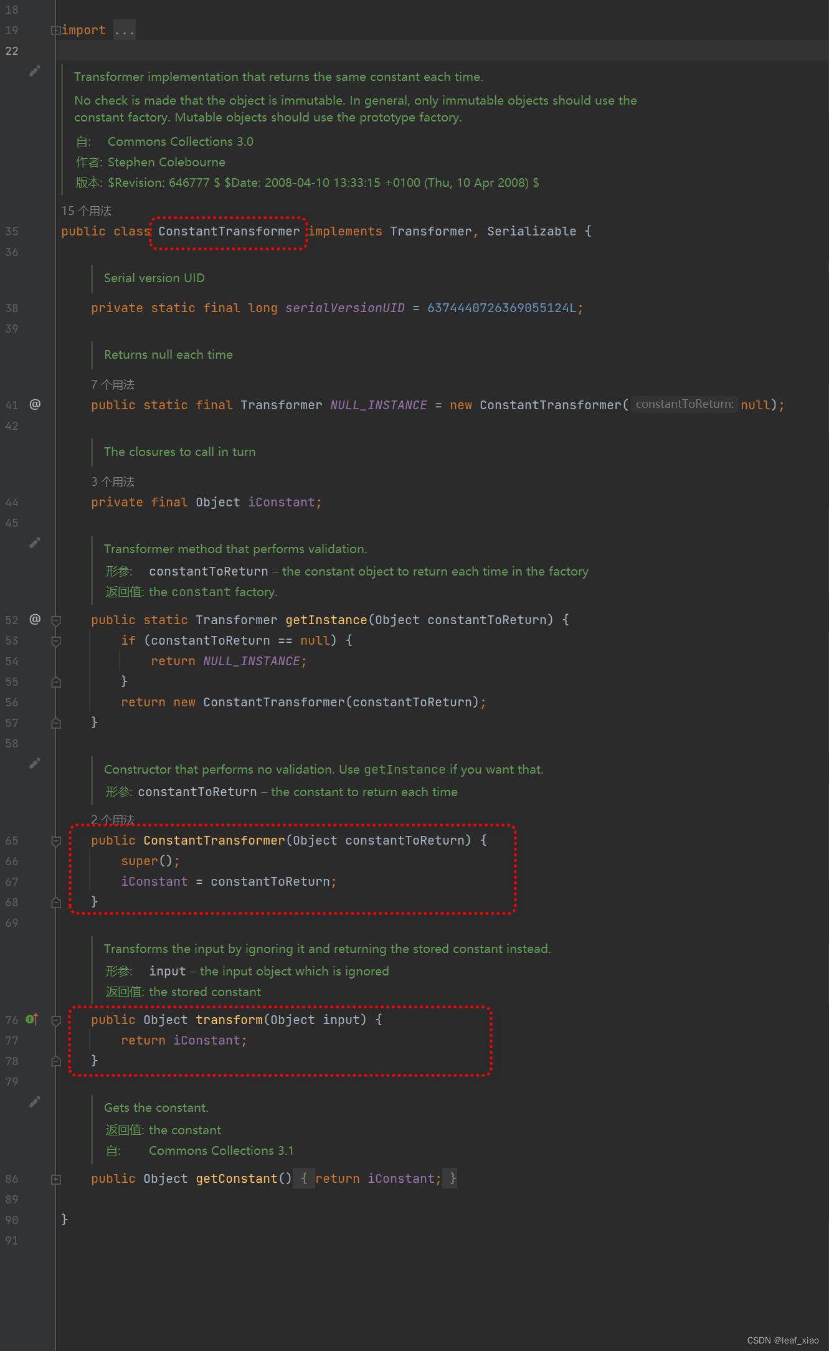Click super() call on line 66

click(146, 861)
